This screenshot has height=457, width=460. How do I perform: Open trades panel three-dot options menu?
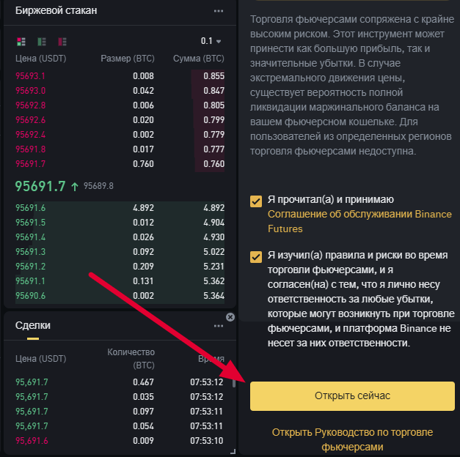tap(218, 326)
